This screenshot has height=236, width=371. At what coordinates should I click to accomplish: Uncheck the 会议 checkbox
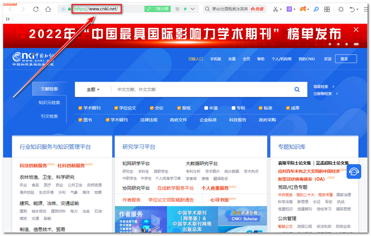[151, 108]
